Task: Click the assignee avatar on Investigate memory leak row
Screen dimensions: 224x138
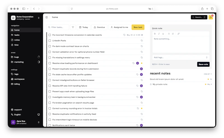Action: pos(141,97)
